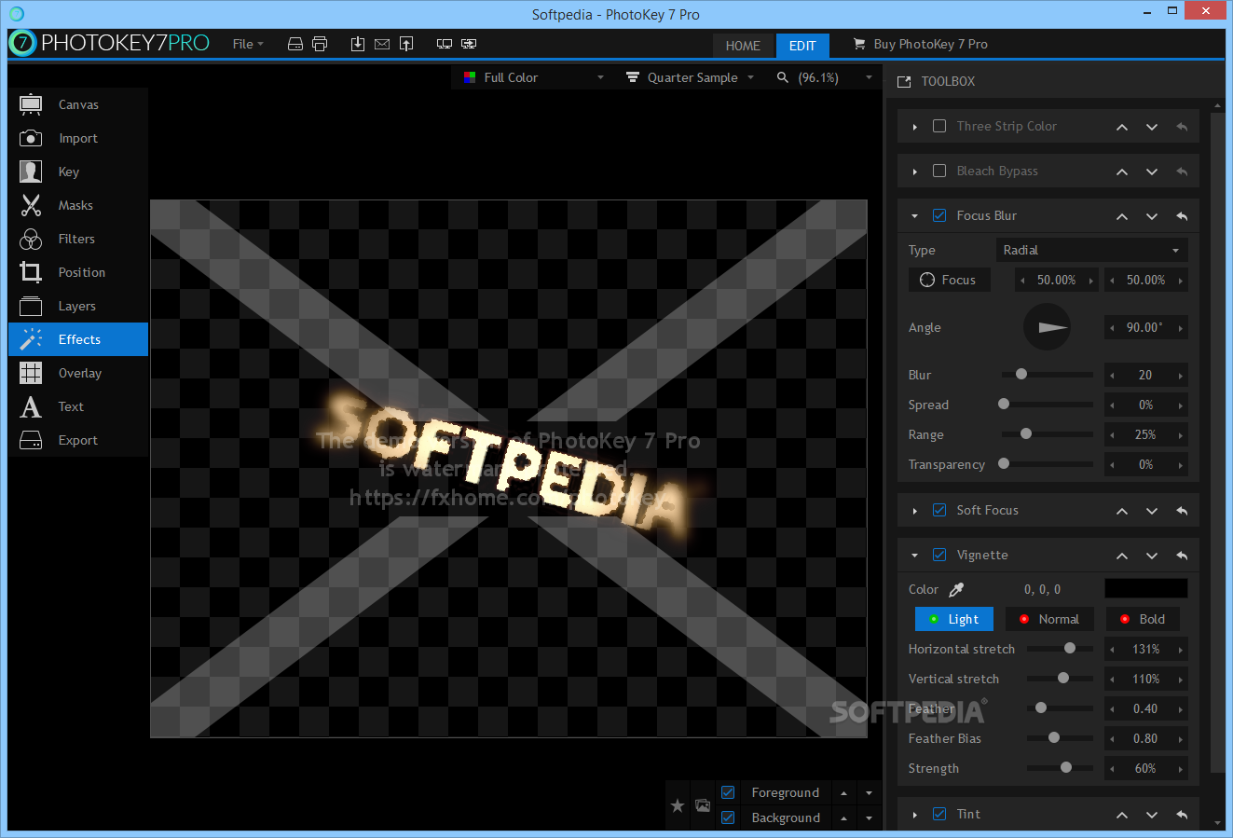Click the print icon in the toolbar
Viewport: 1233px width, 838px height.
click(320, 44)
